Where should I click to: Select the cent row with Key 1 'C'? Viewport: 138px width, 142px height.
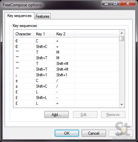click(x=66, y=81)
